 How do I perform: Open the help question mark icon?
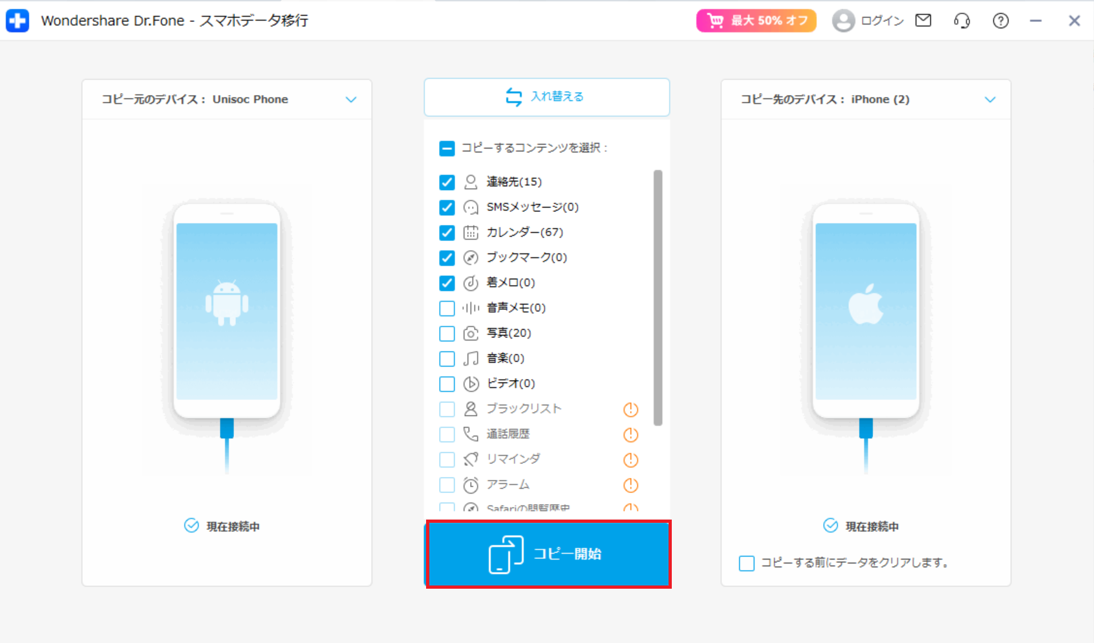(x=1001, y=21)
